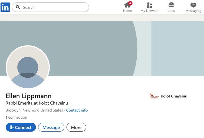Send a Message to Ellen Lippmann
This screenshot has height=138, width=204.
51,127
